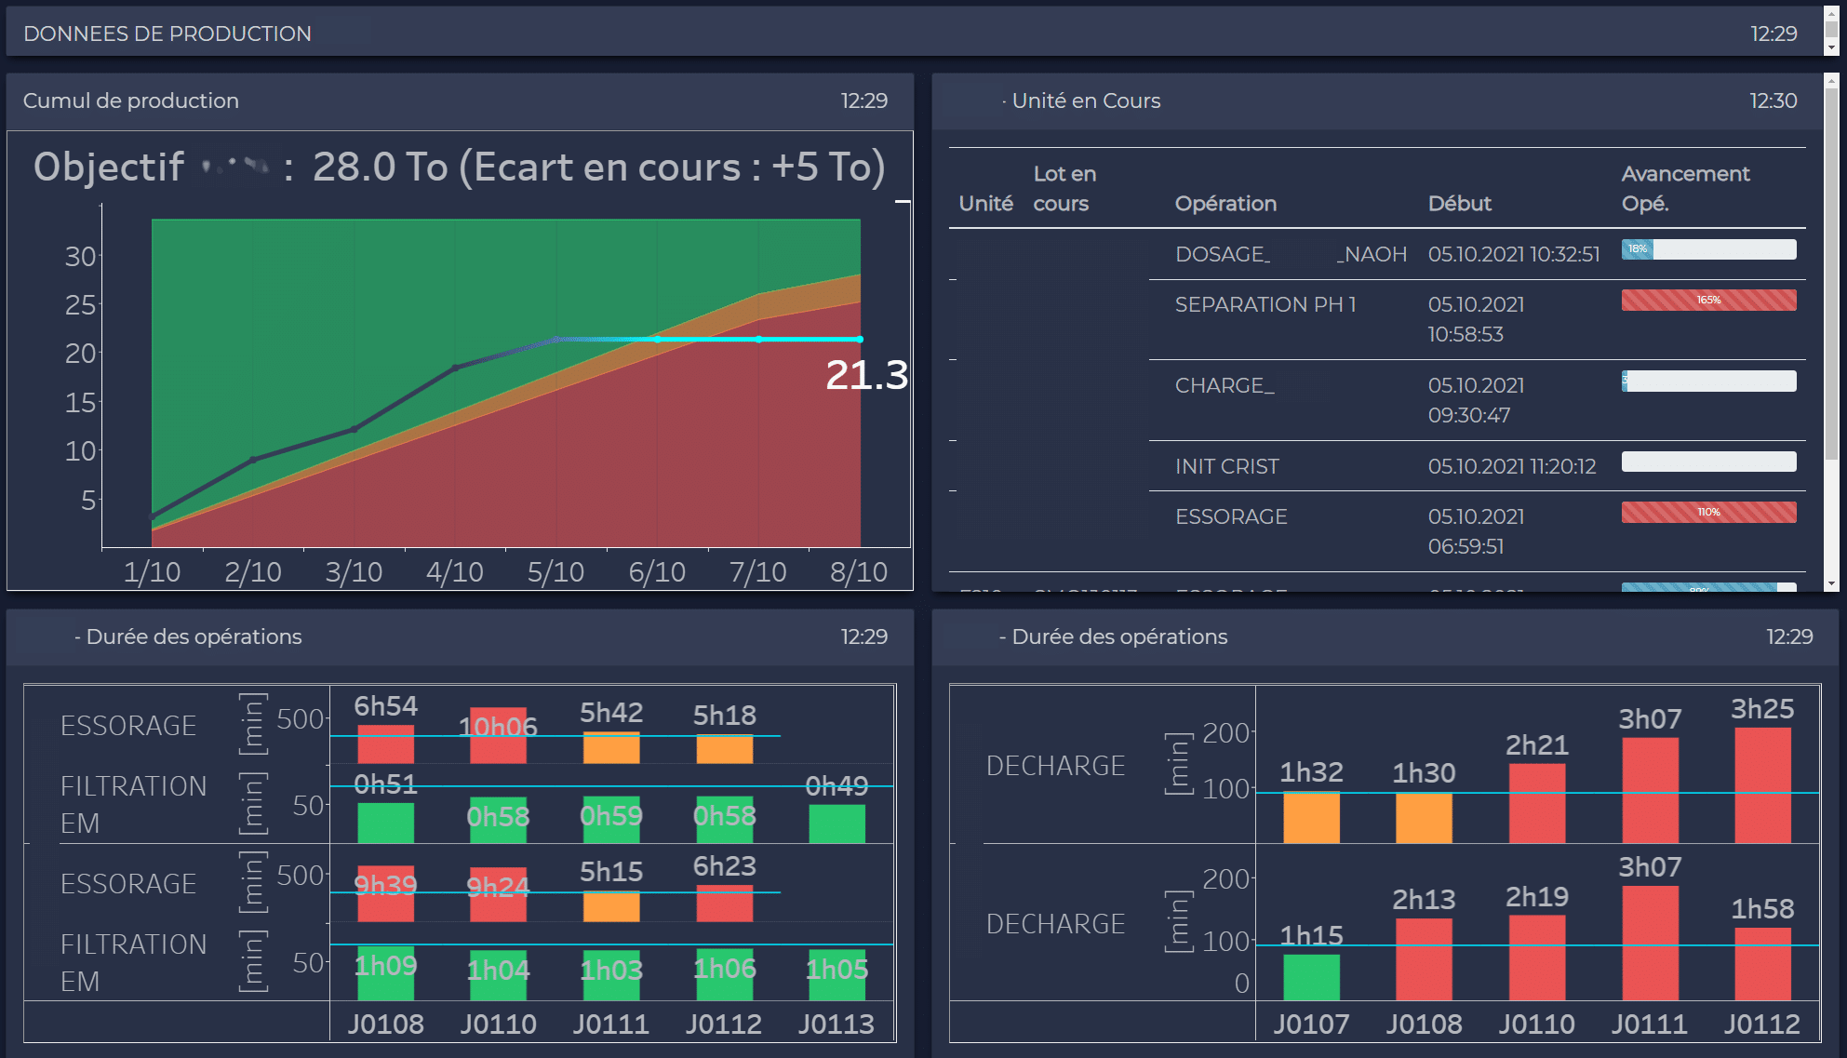Viewport: 1847px width, 1058px height.
Task: Select the Début column header
Action: pyautogui.click(x=1459, y=203)
